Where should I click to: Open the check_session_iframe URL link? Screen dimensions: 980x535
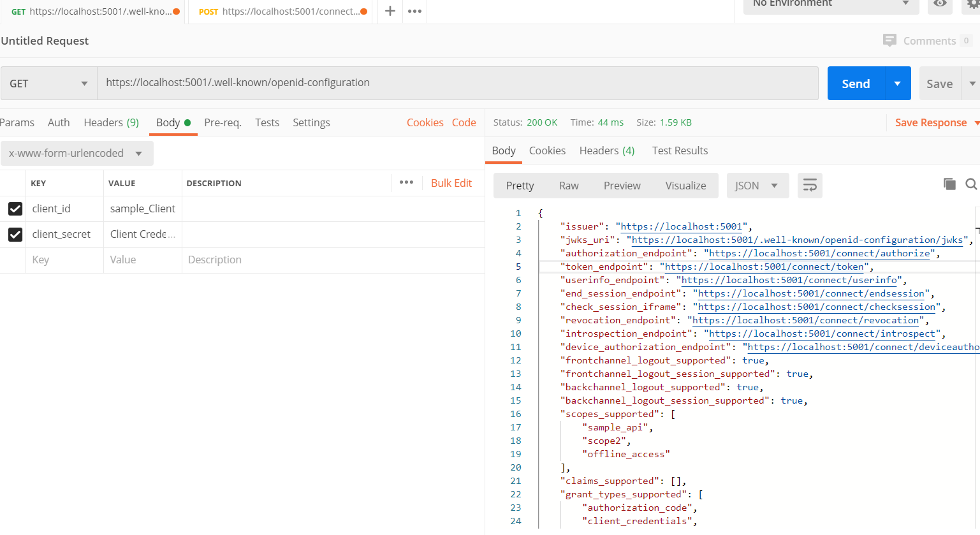(817, 307)
